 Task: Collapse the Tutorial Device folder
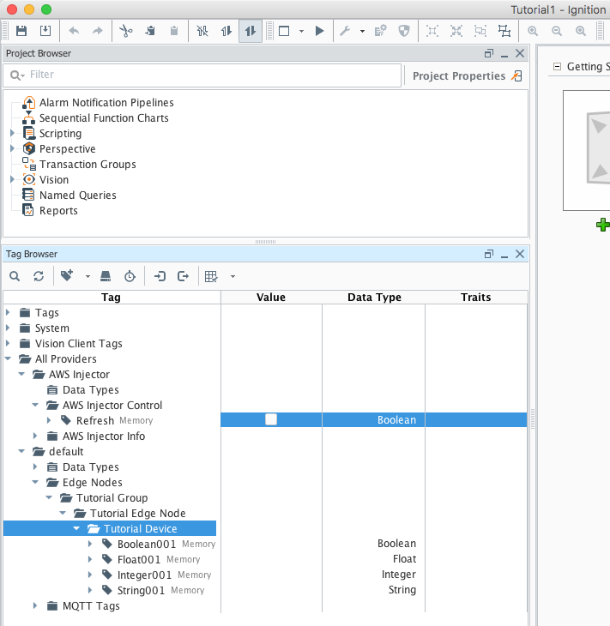[x=76, y=529]
